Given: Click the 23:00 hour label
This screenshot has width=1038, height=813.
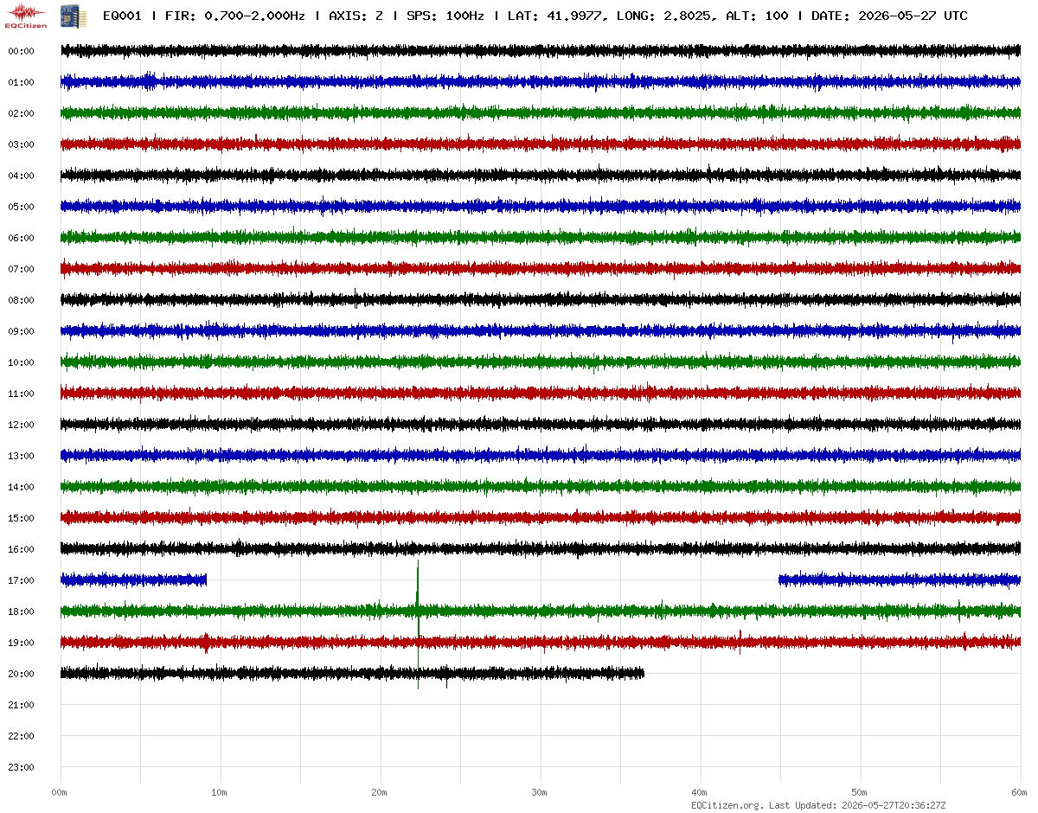Looking at the screenshot, I should pyautogui.click(x=21, y=767).
